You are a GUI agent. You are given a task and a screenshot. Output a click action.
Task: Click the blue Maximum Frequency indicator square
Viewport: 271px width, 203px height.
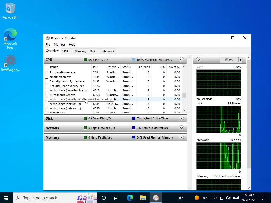click(133, 60)
